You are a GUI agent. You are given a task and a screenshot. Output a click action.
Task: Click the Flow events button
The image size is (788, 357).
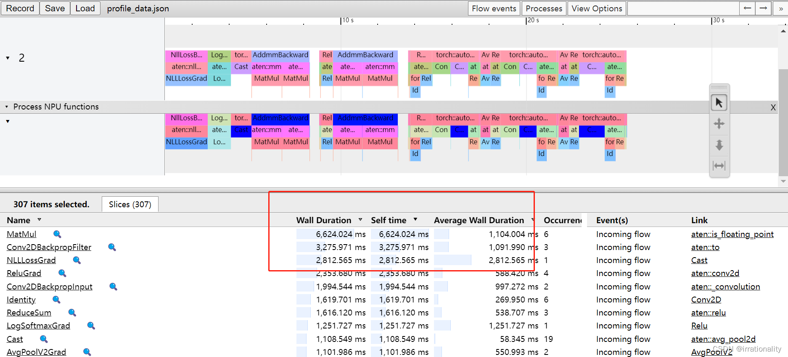494,8
